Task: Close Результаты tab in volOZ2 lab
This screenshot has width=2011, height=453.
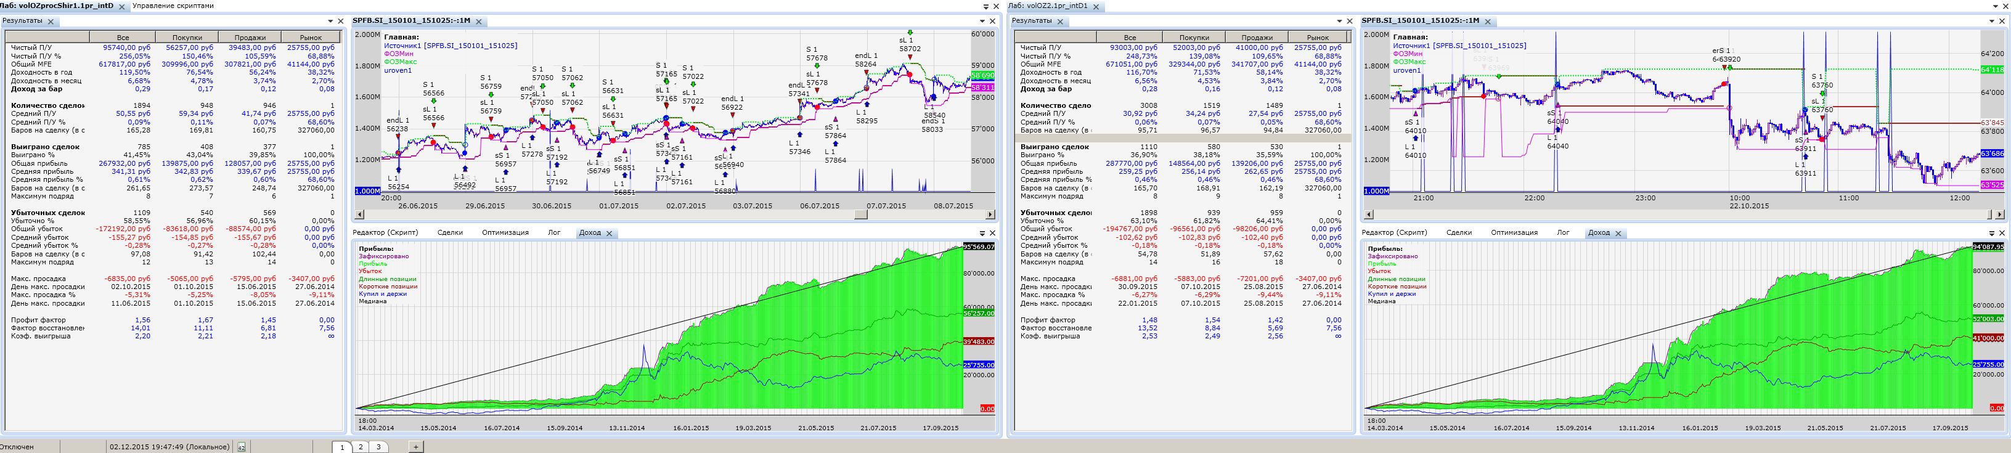Action: click(1060, 22)
